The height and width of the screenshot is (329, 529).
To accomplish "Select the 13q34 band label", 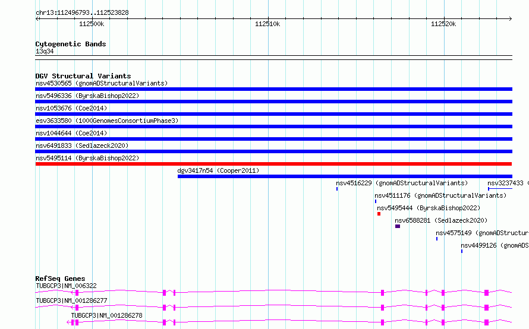I will pos(45,51).
